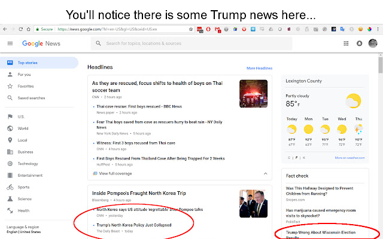
Task: Open the hamburger main menu
Action: 10,44
